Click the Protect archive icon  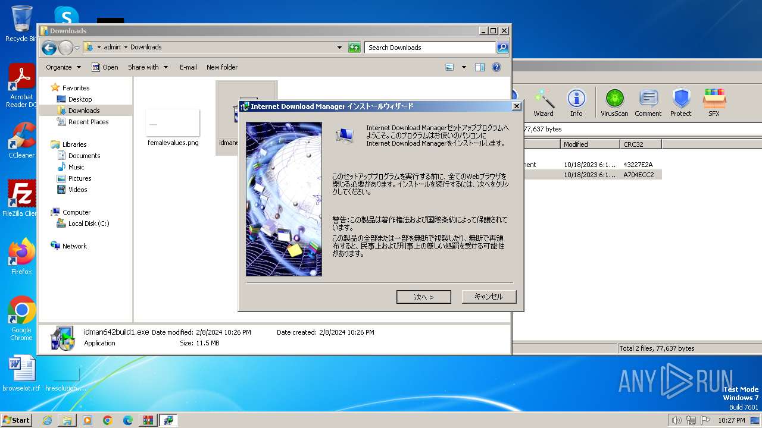coord(680,103)
